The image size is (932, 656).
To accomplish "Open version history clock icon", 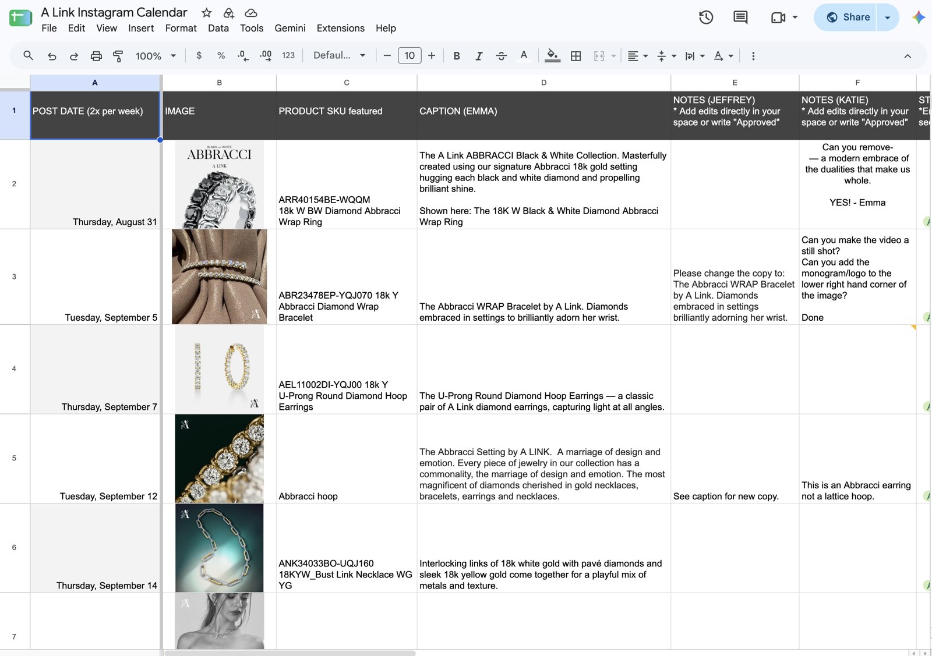I will pyautogui.click(x=706, y=17).
